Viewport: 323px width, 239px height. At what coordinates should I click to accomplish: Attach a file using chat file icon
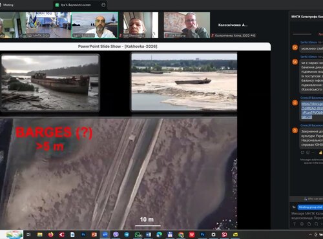(309, 224)
